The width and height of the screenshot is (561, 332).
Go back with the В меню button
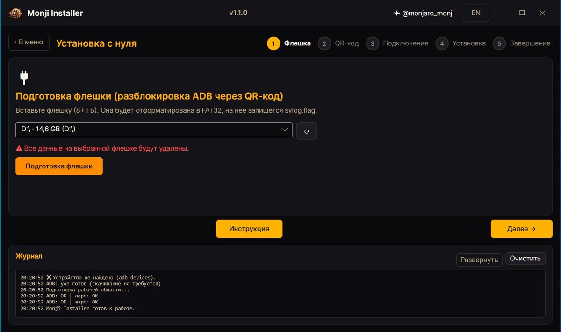point(29,42)
